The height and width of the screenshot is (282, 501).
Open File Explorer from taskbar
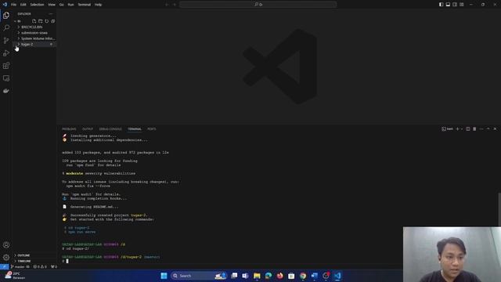click(x=257, y=276)
